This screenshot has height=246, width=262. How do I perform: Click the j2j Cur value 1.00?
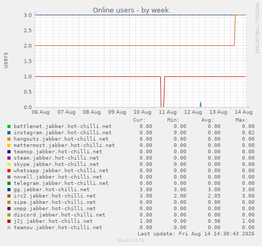[x=146, y=221]
